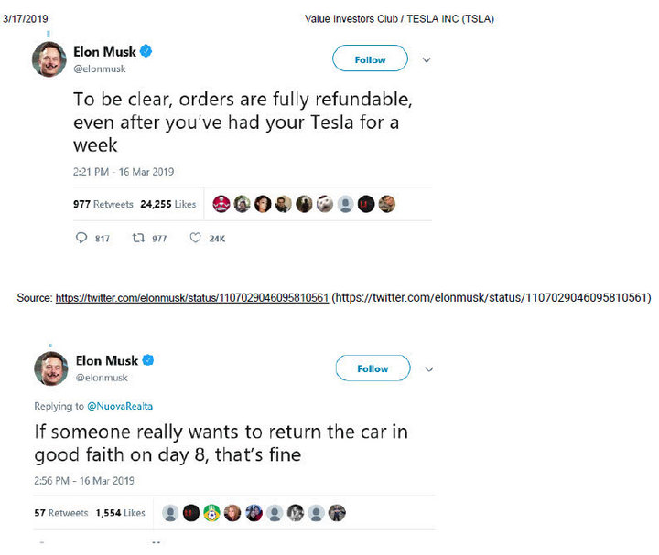The height and width of the screenshot is (555, 659).
Task: Click first liker avatar in second tweet
Action: (x=169, y=513)
